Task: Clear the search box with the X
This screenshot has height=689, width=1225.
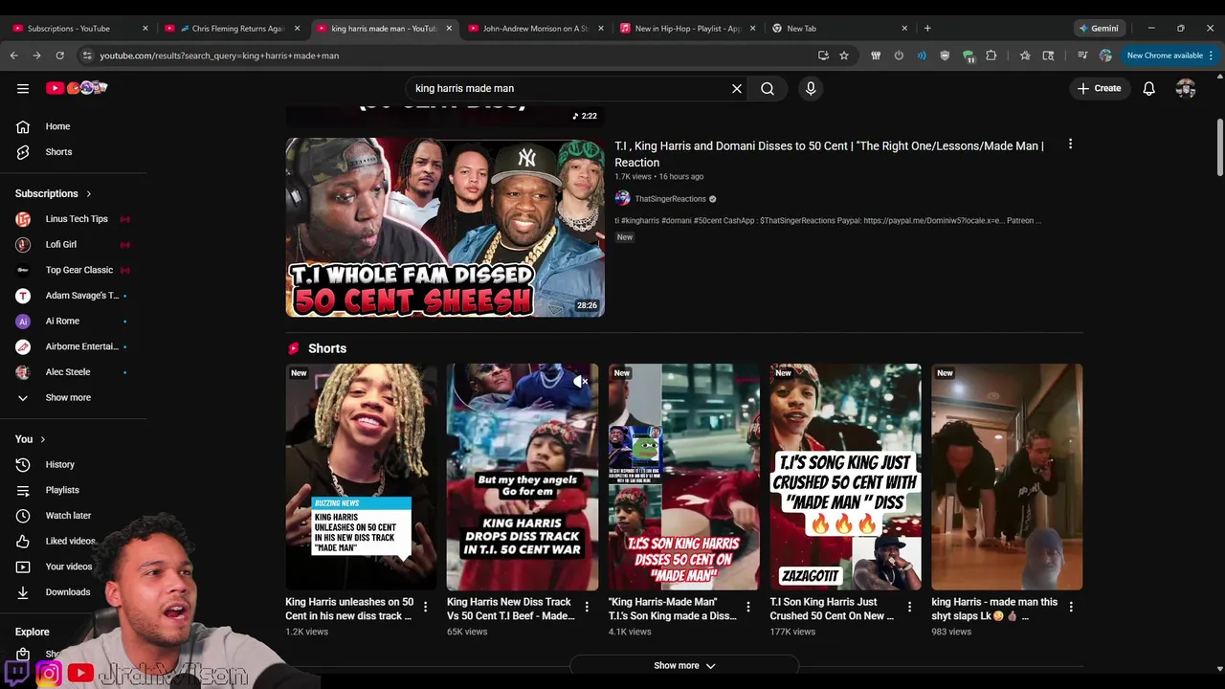Action: (737, 88)
